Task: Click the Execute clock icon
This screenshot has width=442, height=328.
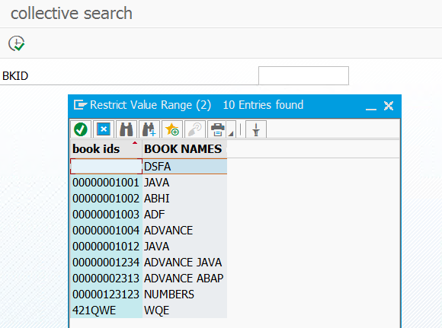Action: click(17, 43)
